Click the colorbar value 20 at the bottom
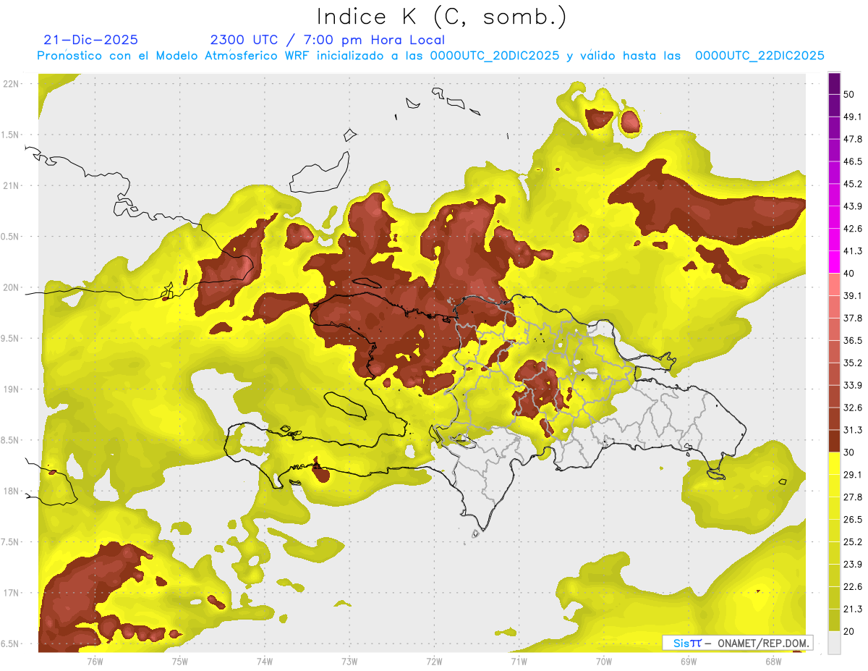 850,631
